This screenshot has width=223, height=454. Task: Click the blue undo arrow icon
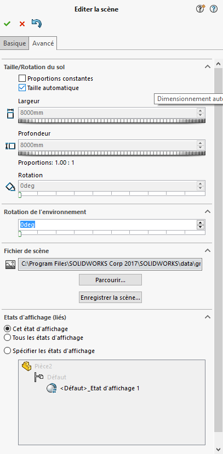pyautogui.click(x=37, y=24)
